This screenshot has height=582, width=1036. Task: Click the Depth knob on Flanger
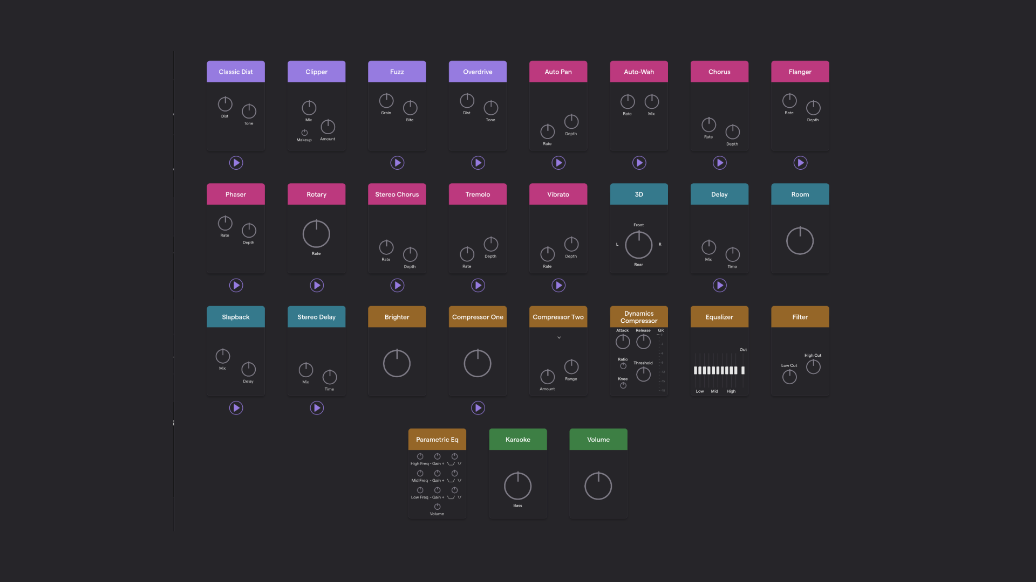tap(813, 109)
